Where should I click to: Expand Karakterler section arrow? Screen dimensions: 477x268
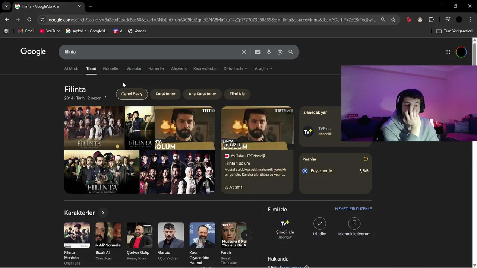tap(103, 213)
